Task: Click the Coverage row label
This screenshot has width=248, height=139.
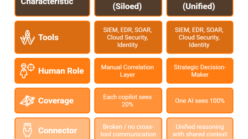Action: pyautogui.click(x=56, y=101)
